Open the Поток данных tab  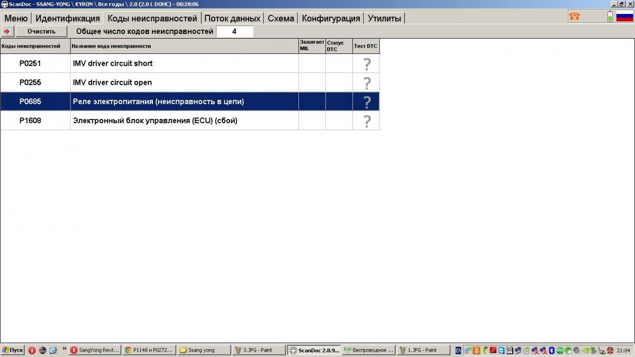[232, 18]
